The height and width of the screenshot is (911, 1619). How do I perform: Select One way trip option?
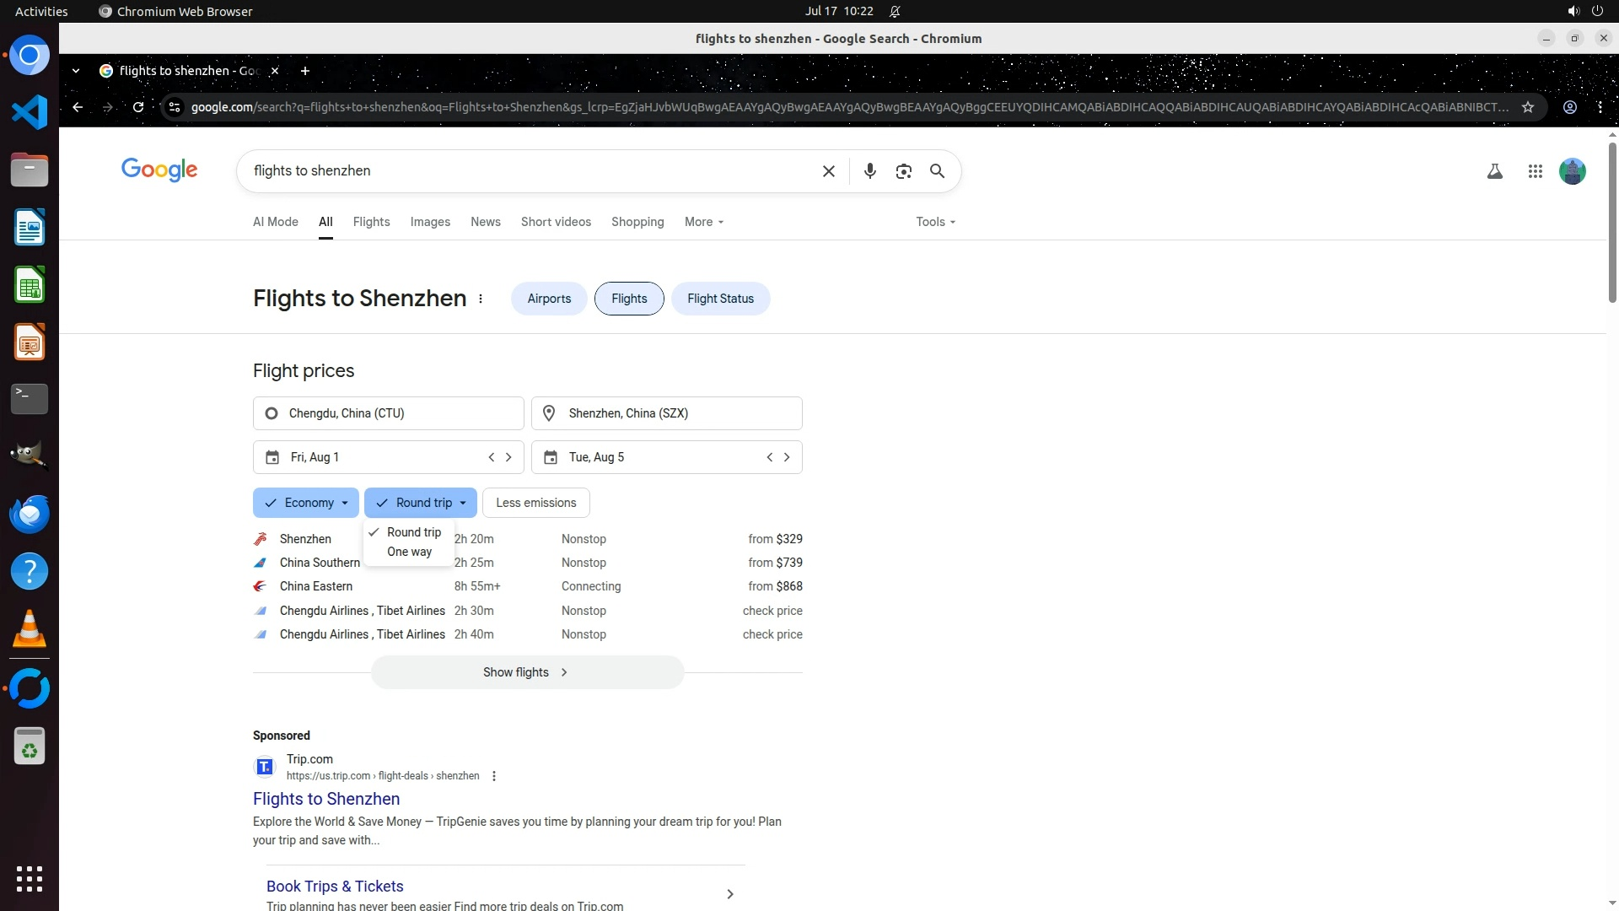coord(409,552)
